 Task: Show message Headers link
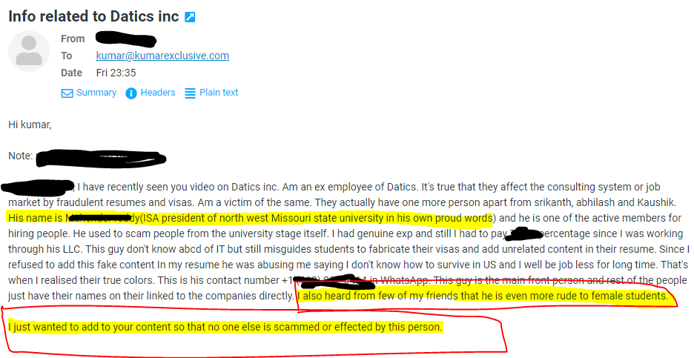[158, 93]
